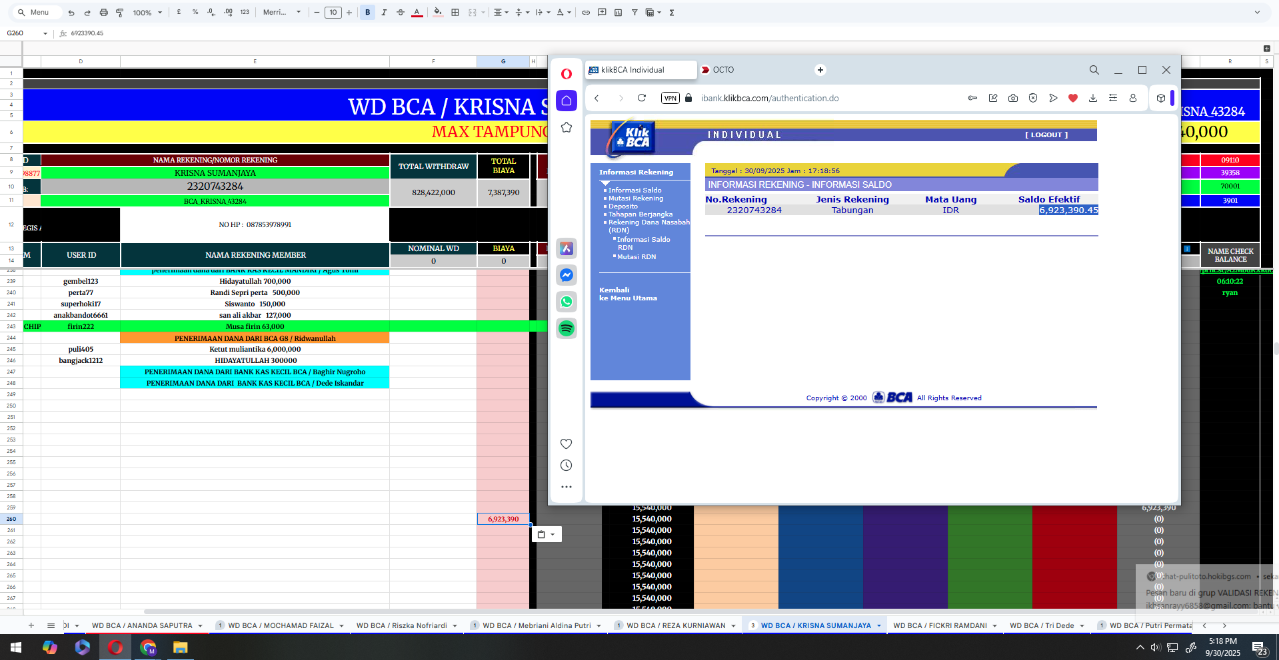Viewport: 1279px width, 660px height.
Task: Click the address bar URL
Action: point(770,98)
